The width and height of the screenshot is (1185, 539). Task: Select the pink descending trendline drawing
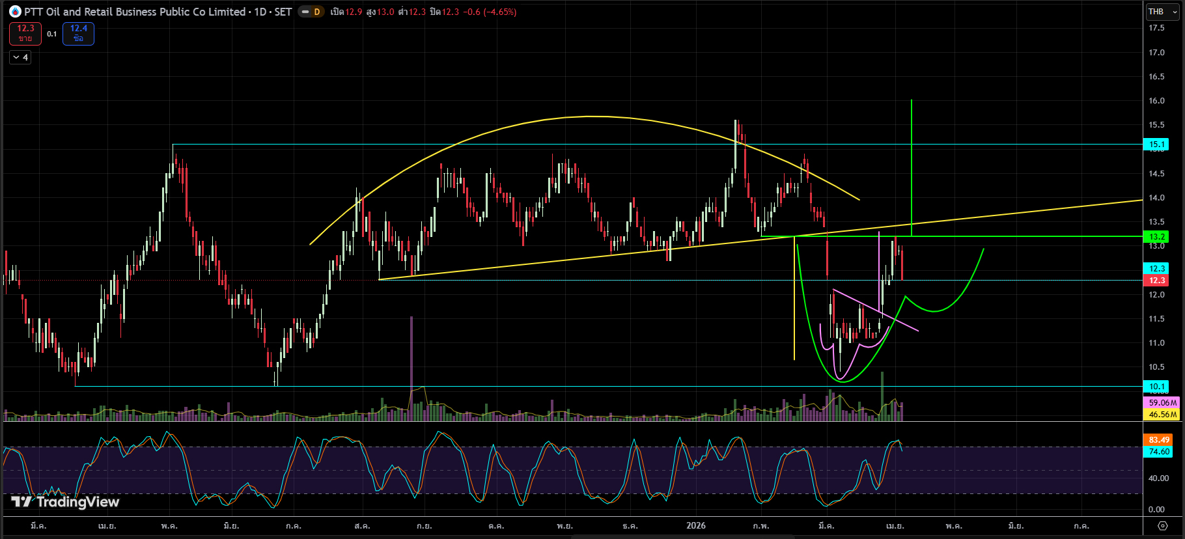(876, 310)
